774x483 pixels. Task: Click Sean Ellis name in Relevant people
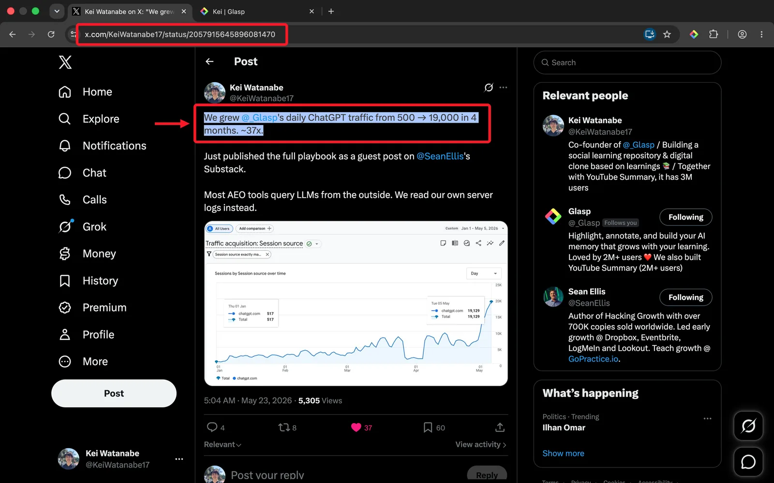pyautogui.click(x=587, y=291)
